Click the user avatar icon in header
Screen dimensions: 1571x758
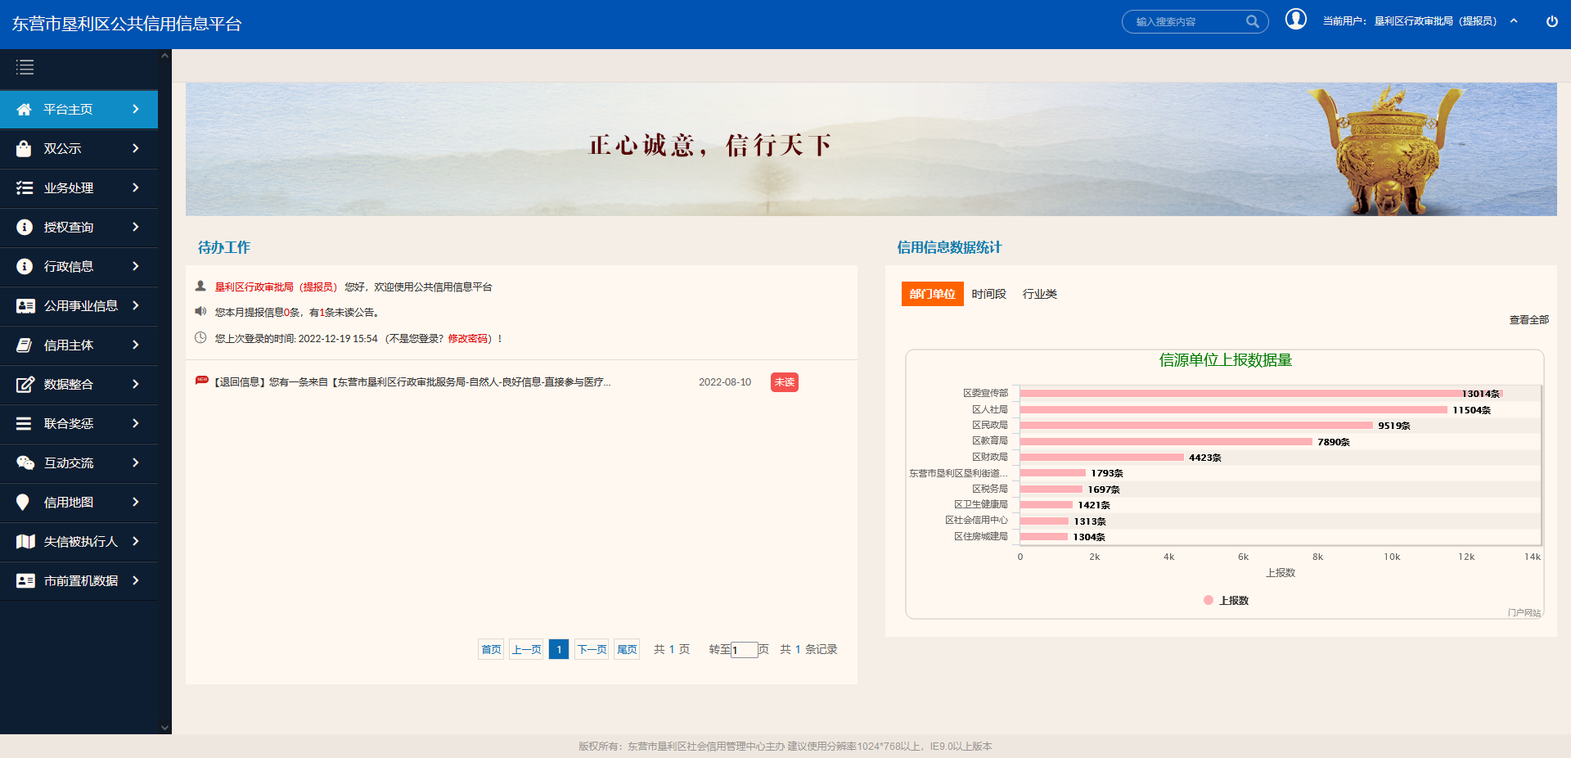[x=1295, y=20]
